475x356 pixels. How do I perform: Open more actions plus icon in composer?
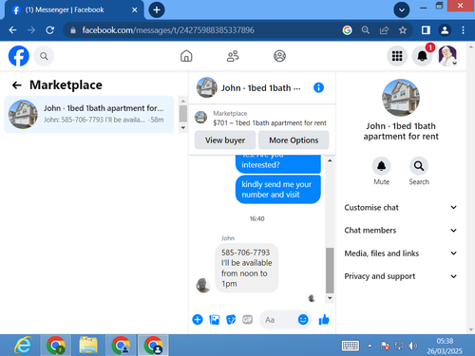tap(198, 320)
